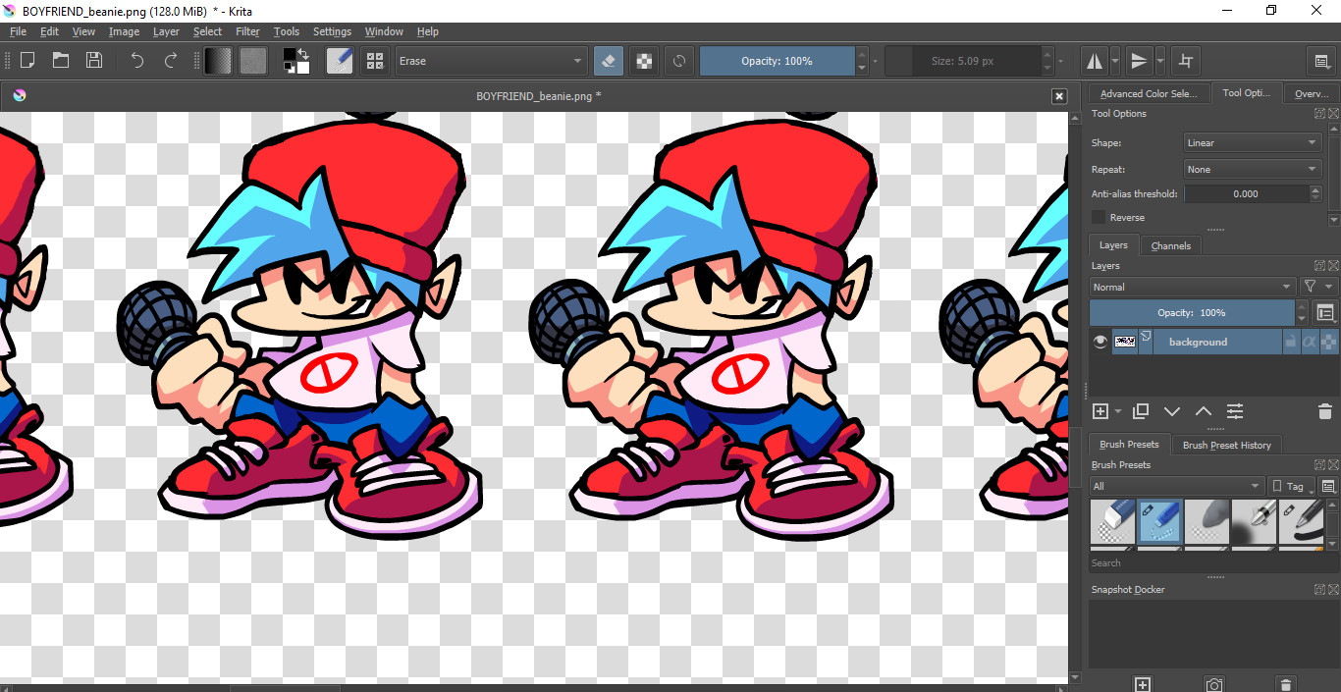Duplicate the layer using the layers toolbar
The width and height of the screenshot is (1341, 692).
click(1140, 411)
